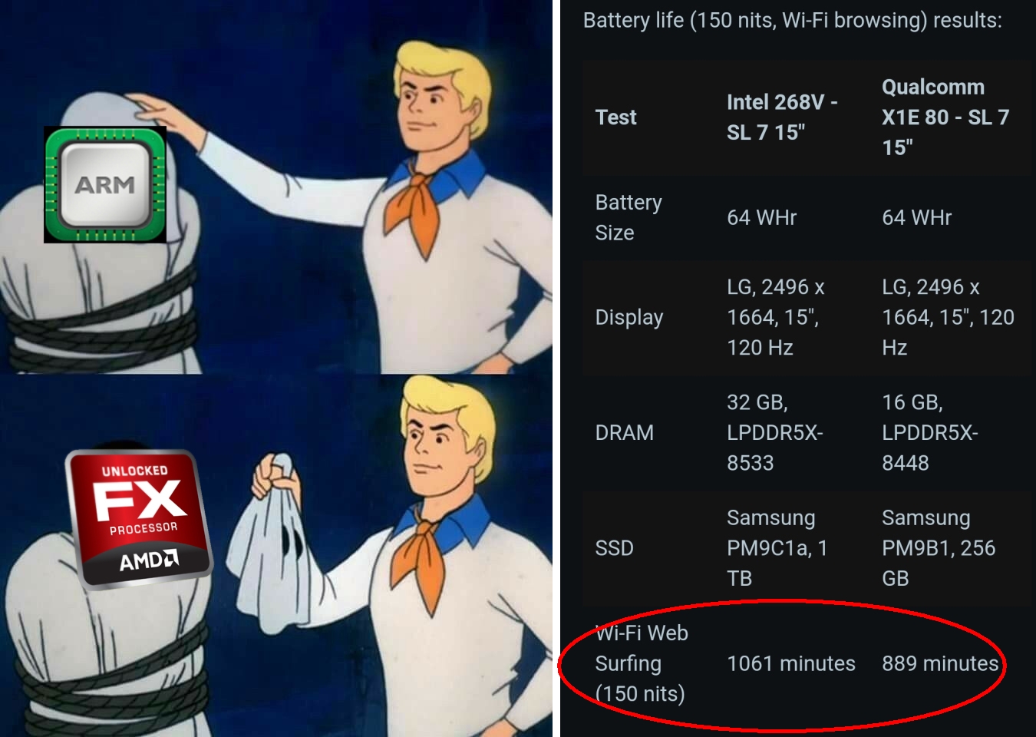
Task: Click the Display row label
Action: pos(629,318)
